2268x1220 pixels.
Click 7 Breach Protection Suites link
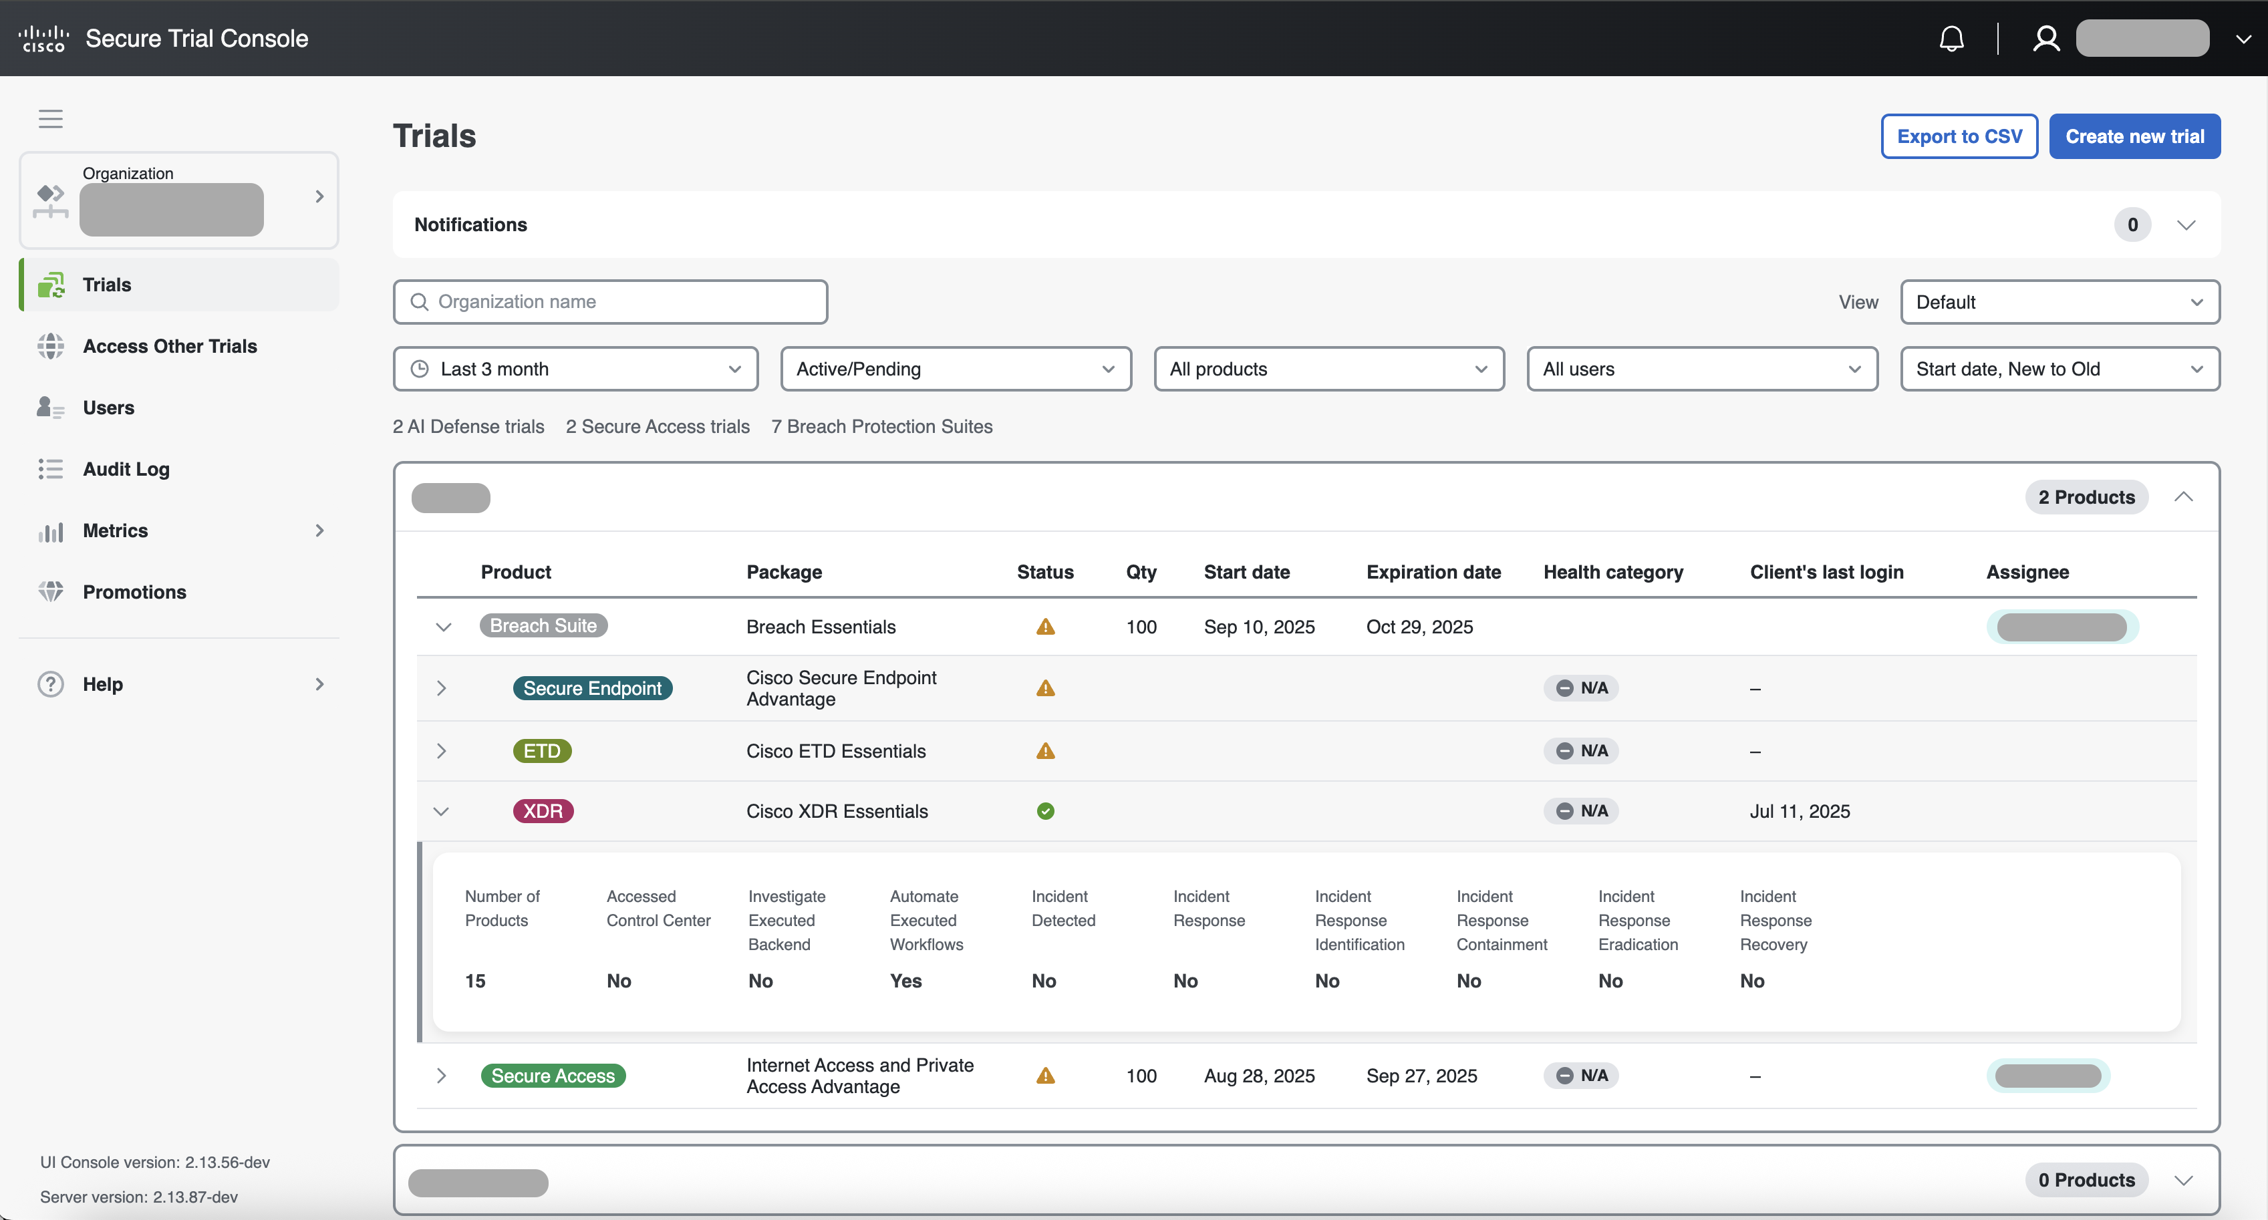pos(881,427)
